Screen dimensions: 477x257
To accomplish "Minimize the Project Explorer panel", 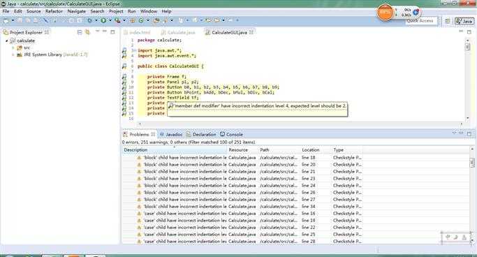I will point(105,31).
